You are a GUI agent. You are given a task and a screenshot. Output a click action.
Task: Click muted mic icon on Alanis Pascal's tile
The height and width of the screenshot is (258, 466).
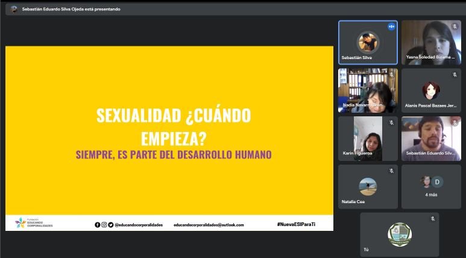(455, 74)
